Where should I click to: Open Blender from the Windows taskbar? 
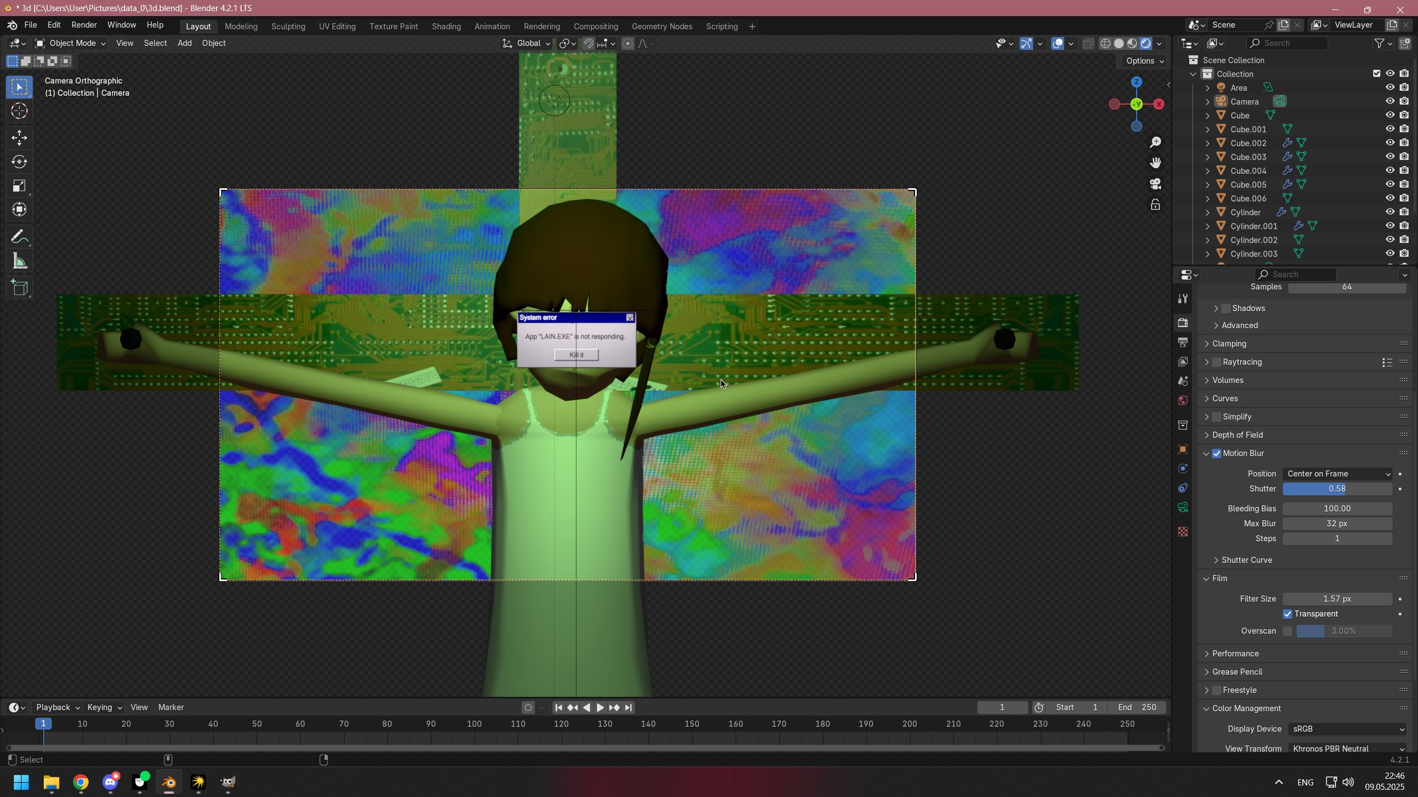(x=169, y=782)
